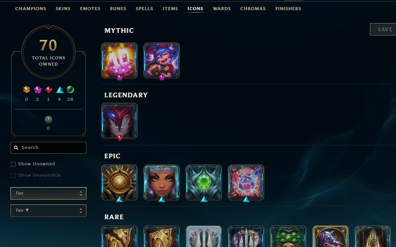Select the purple wolf rare icon

point(330,236)
